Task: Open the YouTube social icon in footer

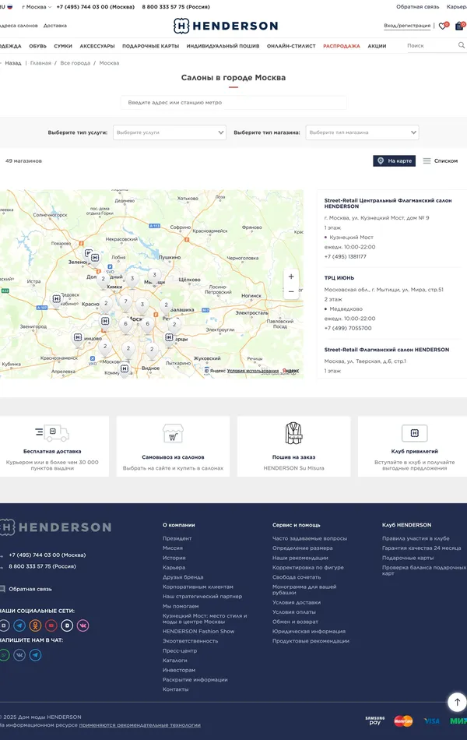Action: pyautogui.click(x=51, y=625)
